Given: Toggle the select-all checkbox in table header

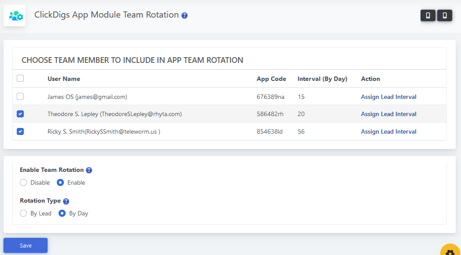Looking at the screenshot, I should click(20, 79).
